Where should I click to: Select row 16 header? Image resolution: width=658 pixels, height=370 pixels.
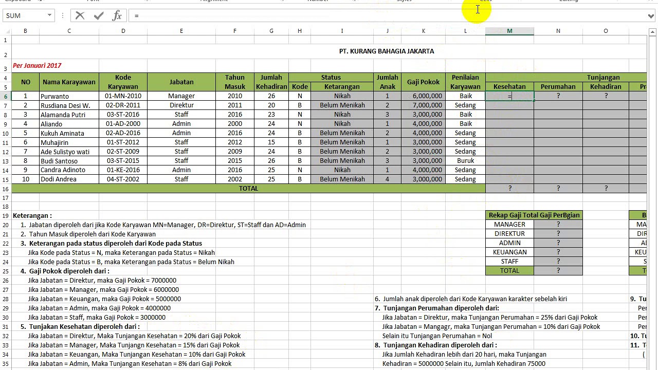point(6,189)
